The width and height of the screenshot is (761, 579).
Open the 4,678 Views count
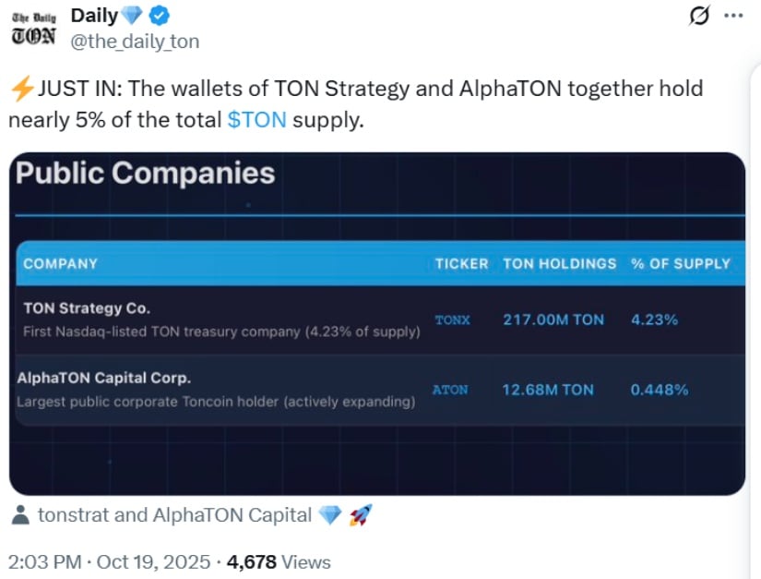(280, 561)
